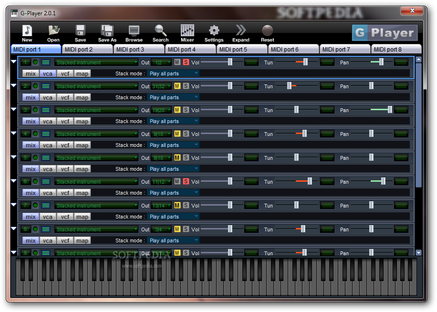Viewport: 437px width, 312px height.
Task: Click the green lines icon on channel 7
Action: pyautogui.click(x=46, y=206)
